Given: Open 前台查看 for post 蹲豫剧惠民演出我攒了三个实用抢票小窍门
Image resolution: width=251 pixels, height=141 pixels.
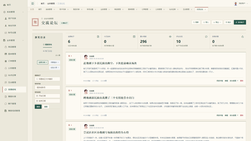Looking at the screenshot, I should click(234, 115).
